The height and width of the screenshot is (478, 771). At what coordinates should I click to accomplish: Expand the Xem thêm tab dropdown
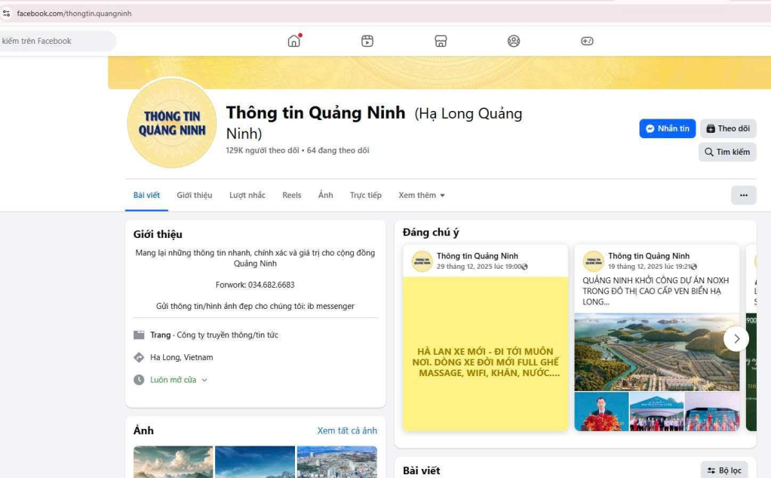pos(421,196)
